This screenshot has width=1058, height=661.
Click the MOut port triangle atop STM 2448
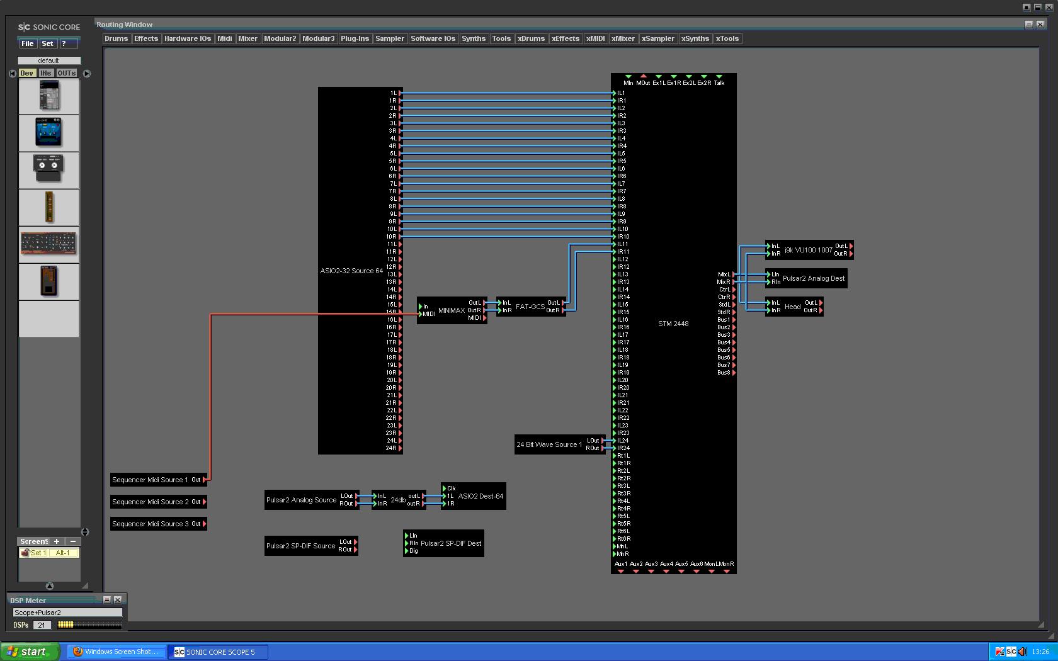click(643, 76)
